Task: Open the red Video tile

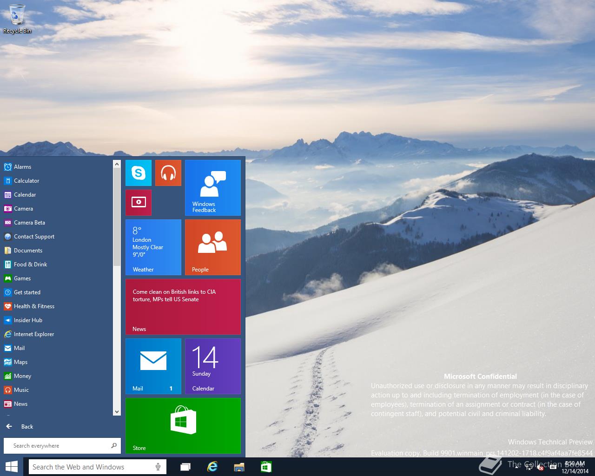Action: tap(139, 203)
